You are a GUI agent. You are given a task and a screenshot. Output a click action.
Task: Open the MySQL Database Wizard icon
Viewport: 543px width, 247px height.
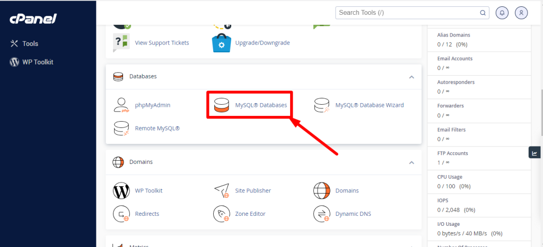(x=322, y=105)
